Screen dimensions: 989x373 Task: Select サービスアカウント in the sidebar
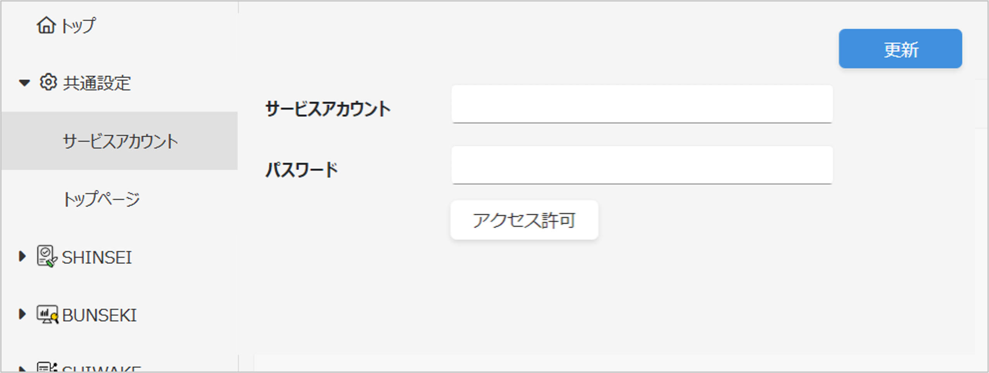click(120, 141)
